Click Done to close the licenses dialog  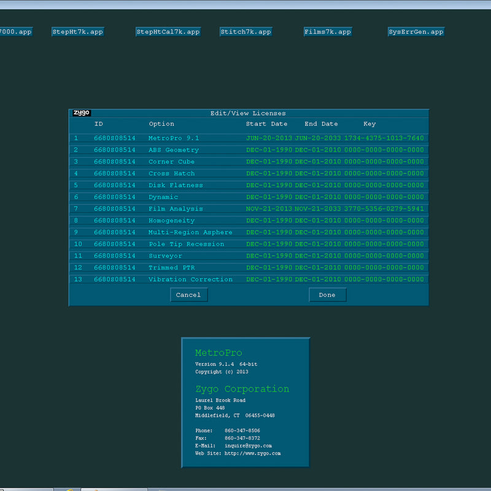[327, 295]
